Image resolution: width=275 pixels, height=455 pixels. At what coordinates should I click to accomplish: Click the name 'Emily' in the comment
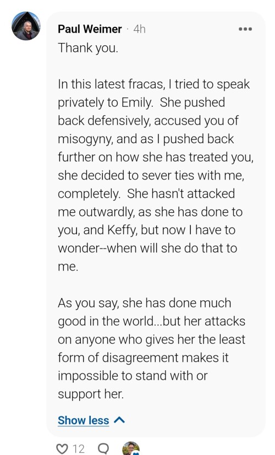[x=137, y=102]
